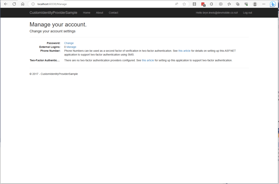279x184 pixels.
Task: Refresh the page with the reload icon
Action: 14,4
